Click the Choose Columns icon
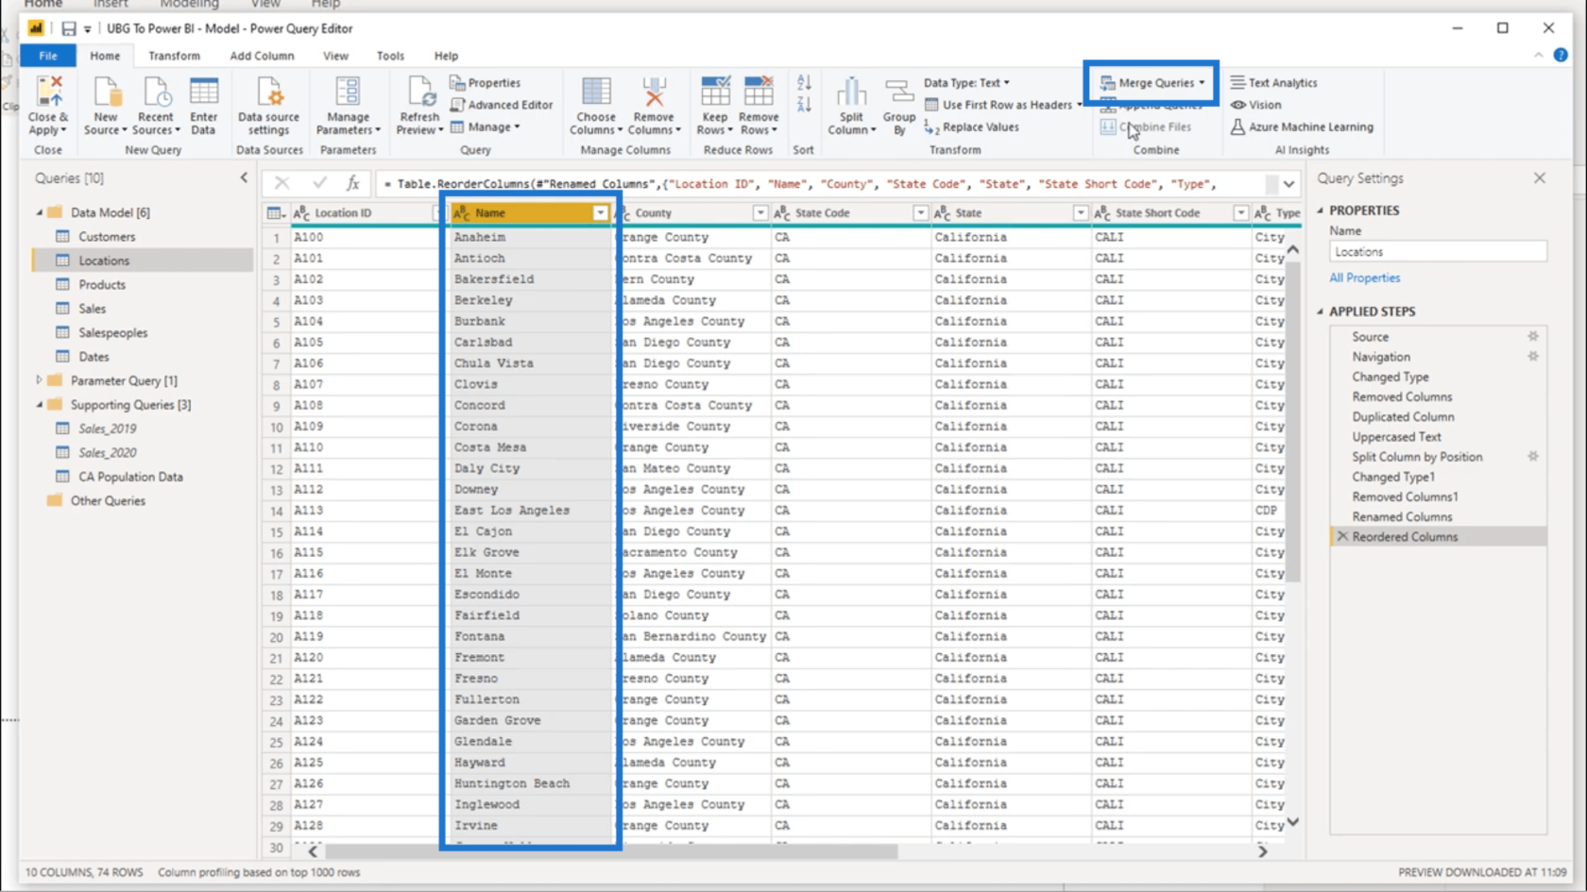1587x892 pixels. click(596, 93)
